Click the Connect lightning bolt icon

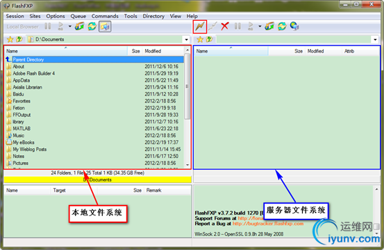[x=200, y=26]
